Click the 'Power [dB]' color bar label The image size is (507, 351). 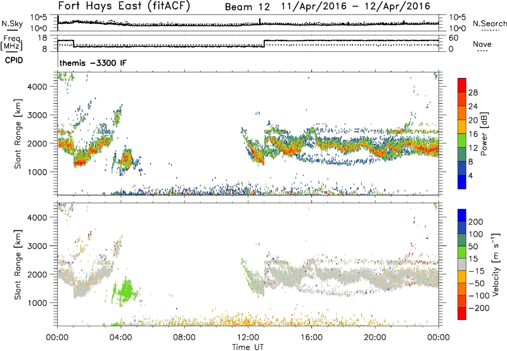484,134
